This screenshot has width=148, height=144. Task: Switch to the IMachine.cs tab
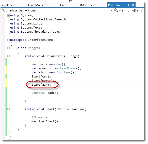click(88, 5)
